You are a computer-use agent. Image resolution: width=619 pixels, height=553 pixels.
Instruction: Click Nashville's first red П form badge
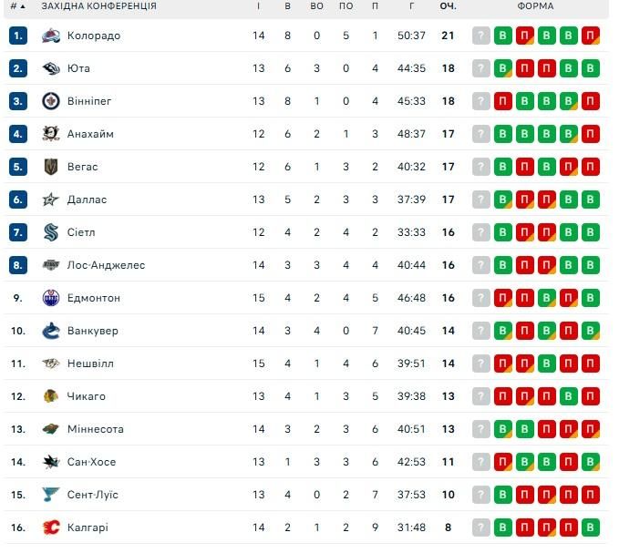click(503, 364)
